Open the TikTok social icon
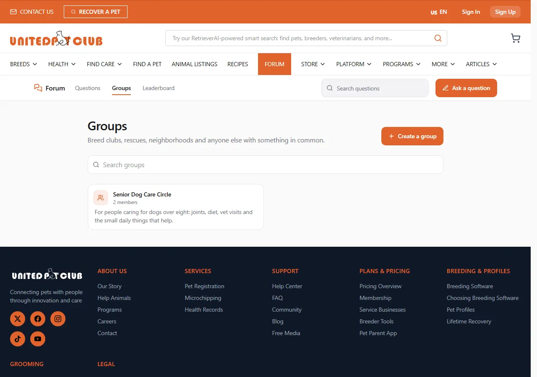Screen dimensions: 537x377 [x=18, y=339]
